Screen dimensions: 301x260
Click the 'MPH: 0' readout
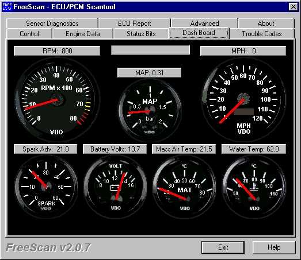click(243, 51)
